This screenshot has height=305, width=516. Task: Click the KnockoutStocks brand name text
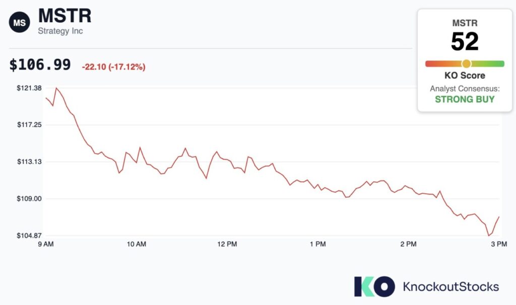tap(450, 287)
